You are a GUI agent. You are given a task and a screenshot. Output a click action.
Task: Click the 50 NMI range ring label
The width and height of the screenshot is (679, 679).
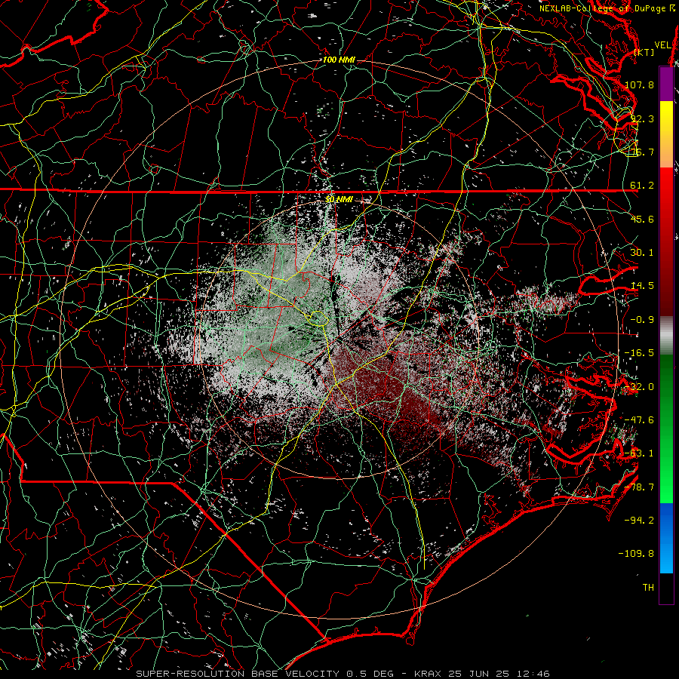point(339,199)
